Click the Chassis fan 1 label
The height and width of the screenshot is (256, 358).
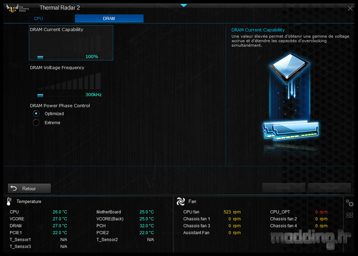click(196, 219)
